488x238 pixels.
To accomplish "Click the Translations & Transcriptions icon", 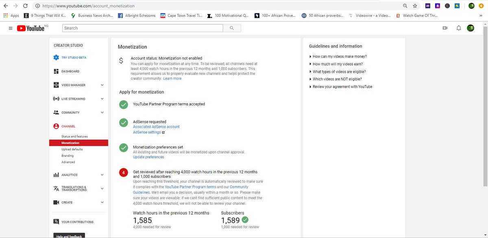I will [x=56, y=188].
